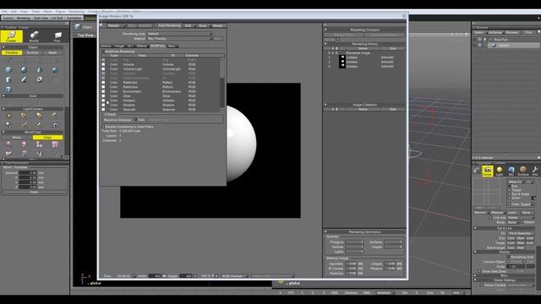Collapse the Rendering Information section
Screen dimensions: 541x304
pyautogui.click(x=325, y=231)
